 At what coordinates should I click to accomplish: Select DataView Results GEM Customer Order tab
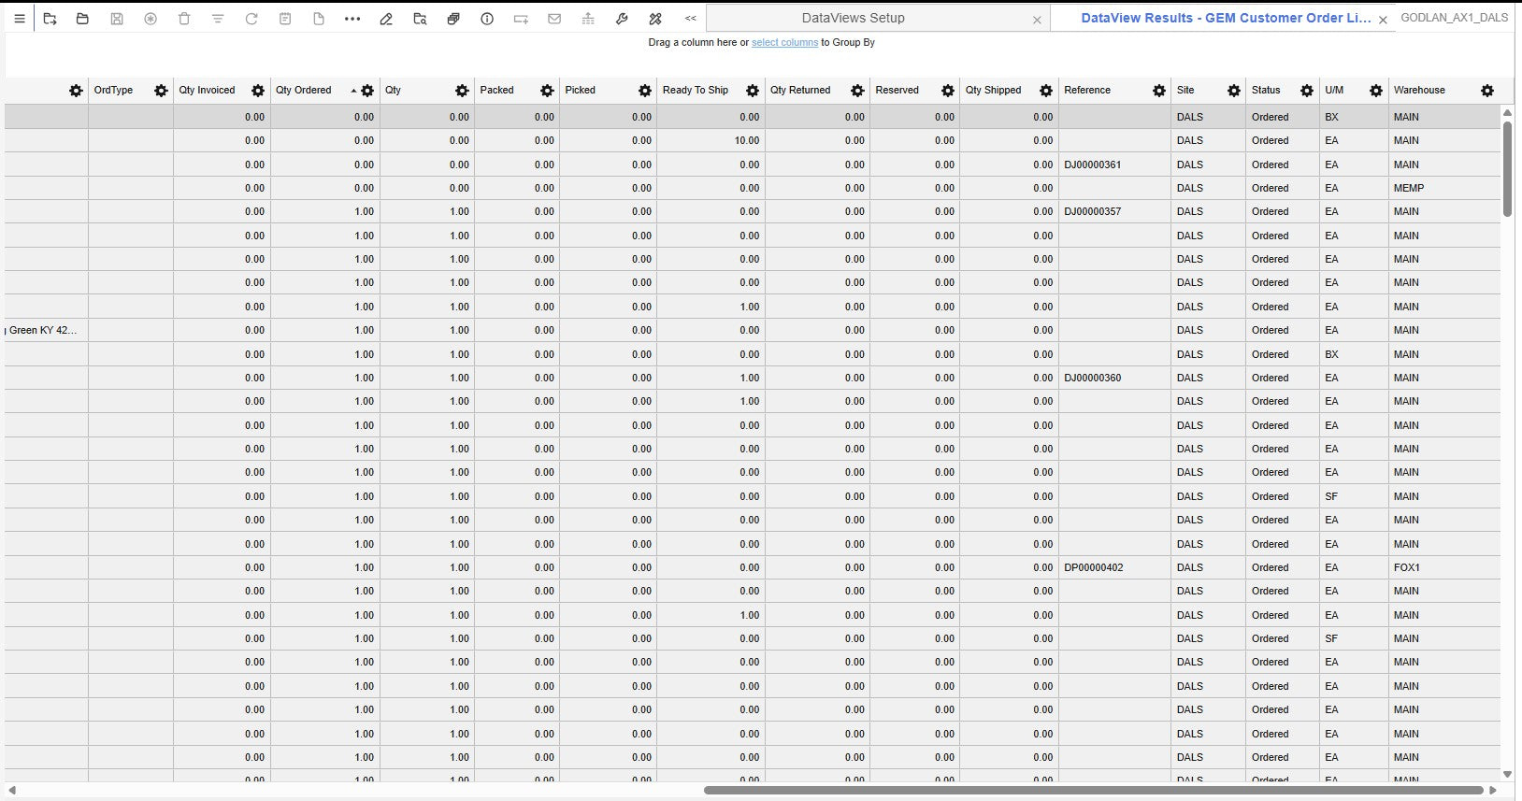pos(1225,18)
